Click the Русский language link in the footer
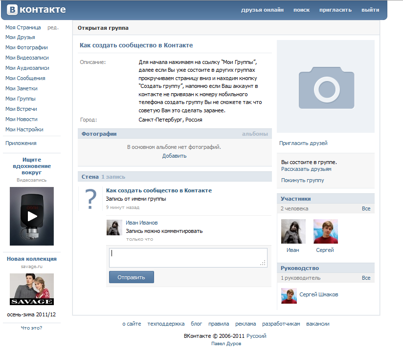The image size is (403, 352). pyautogui.click(x=256, y=336)
